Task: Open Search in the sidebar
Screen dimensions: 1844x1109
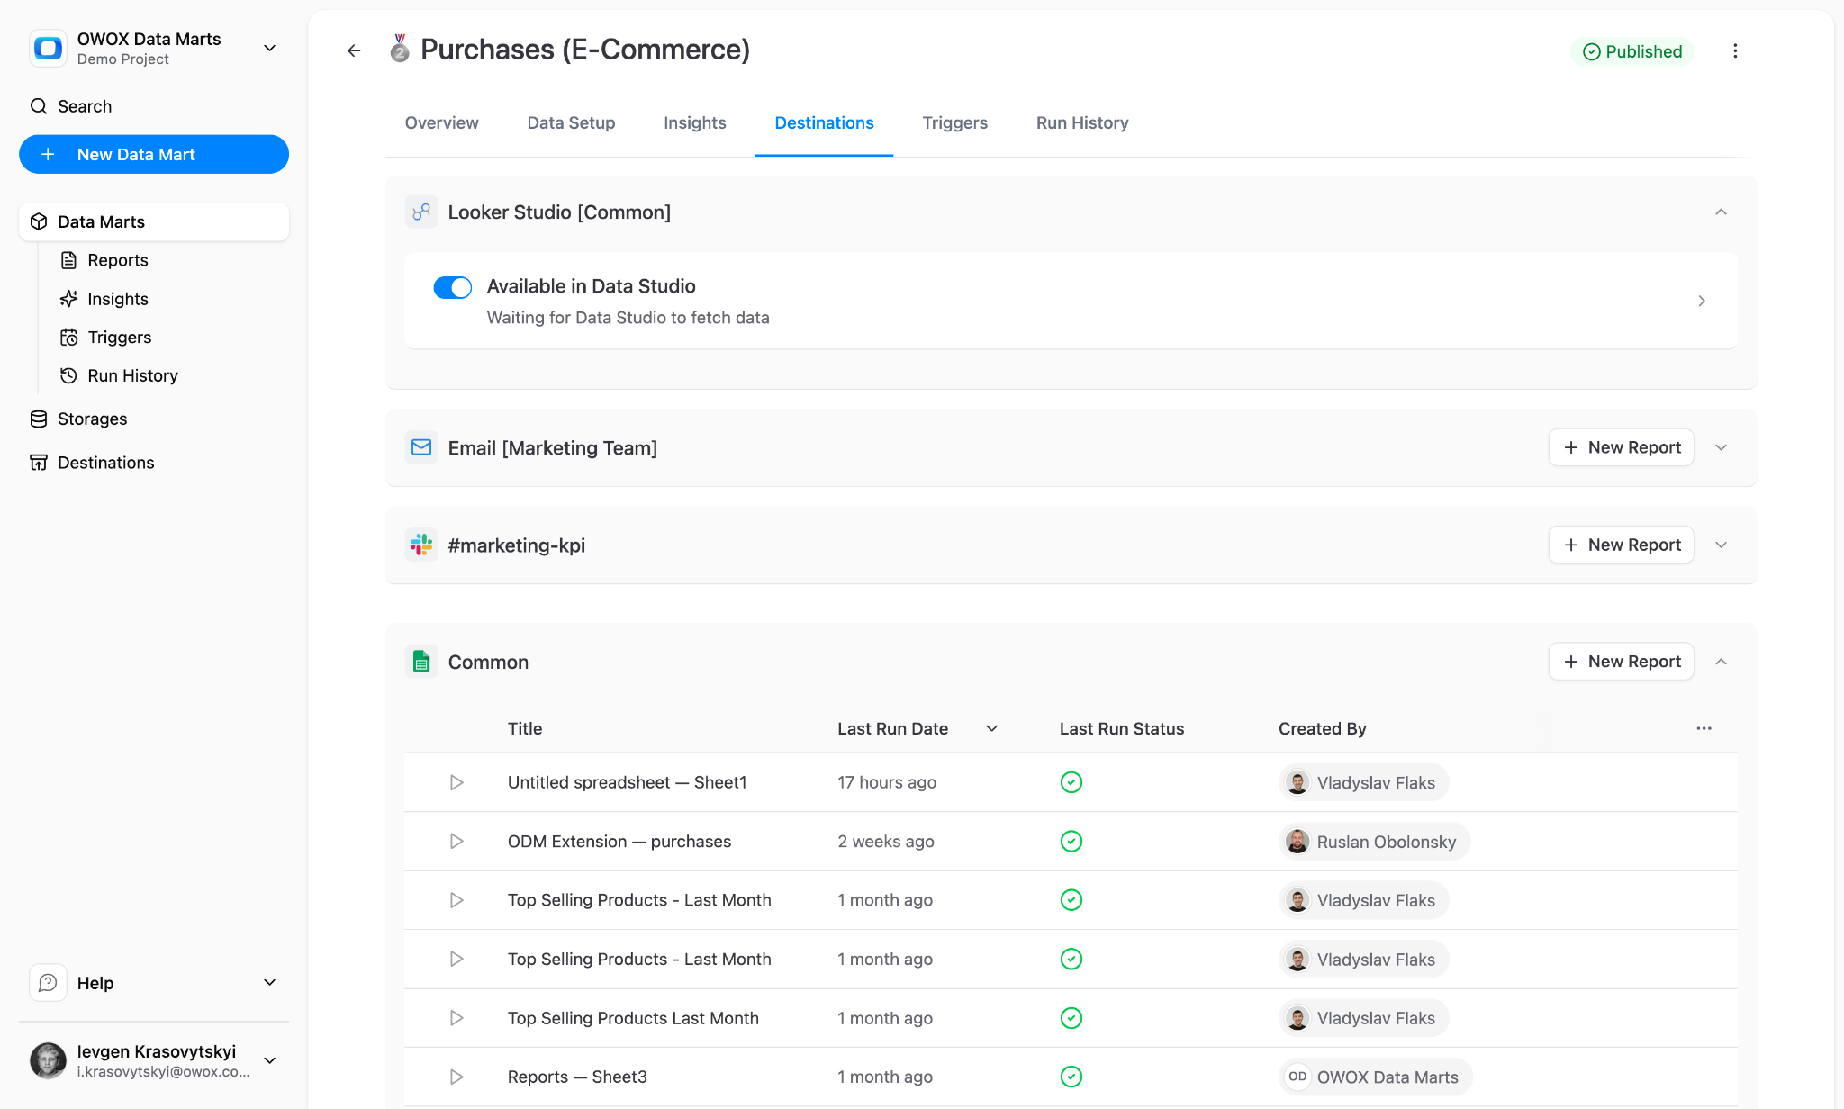Action: (x=154, y=106)
